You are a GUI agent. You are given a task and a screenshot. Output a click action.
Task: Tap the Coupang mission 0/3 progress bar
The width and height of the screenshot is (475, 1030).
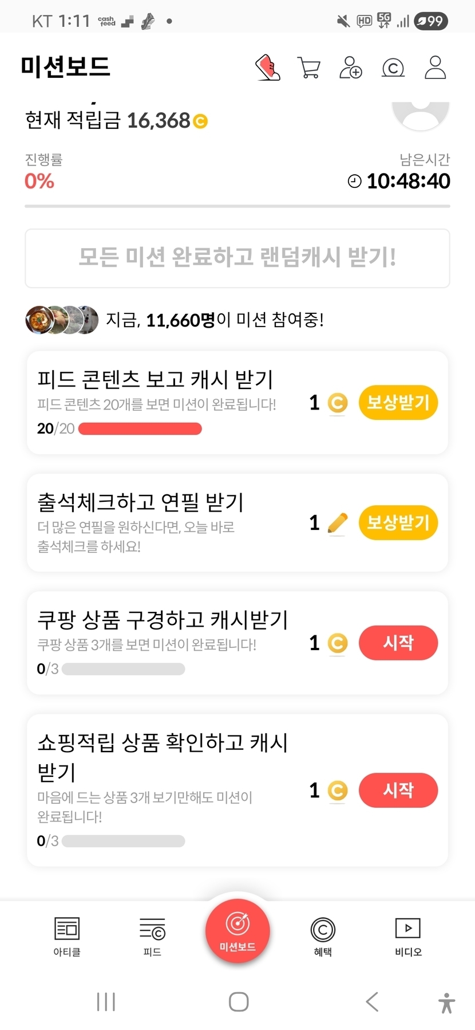coord(124,669)
